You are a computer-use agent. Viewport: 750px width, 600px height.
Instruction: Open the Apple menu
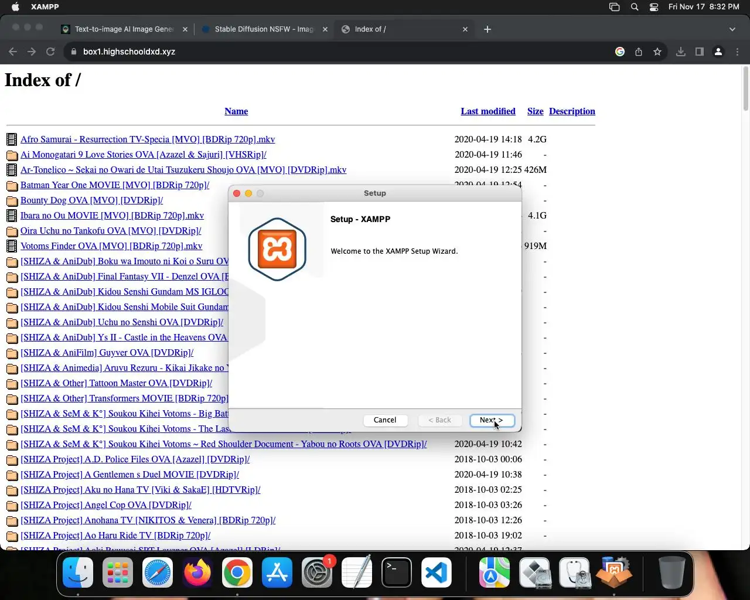(x=16, y=7)
